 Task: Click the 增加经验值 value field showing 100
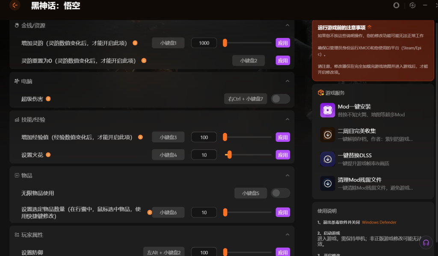204,137
